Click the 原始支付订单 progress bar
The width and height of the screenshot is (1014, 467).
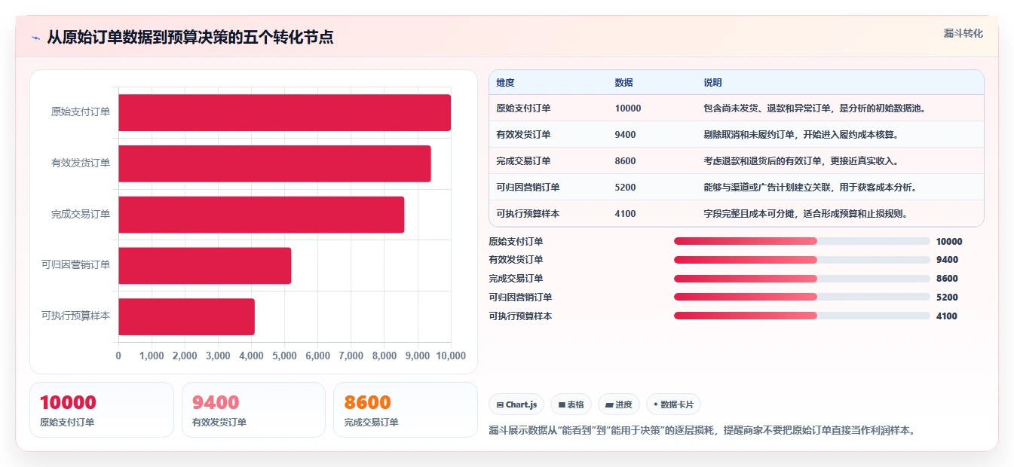click(x=801, y=241)
